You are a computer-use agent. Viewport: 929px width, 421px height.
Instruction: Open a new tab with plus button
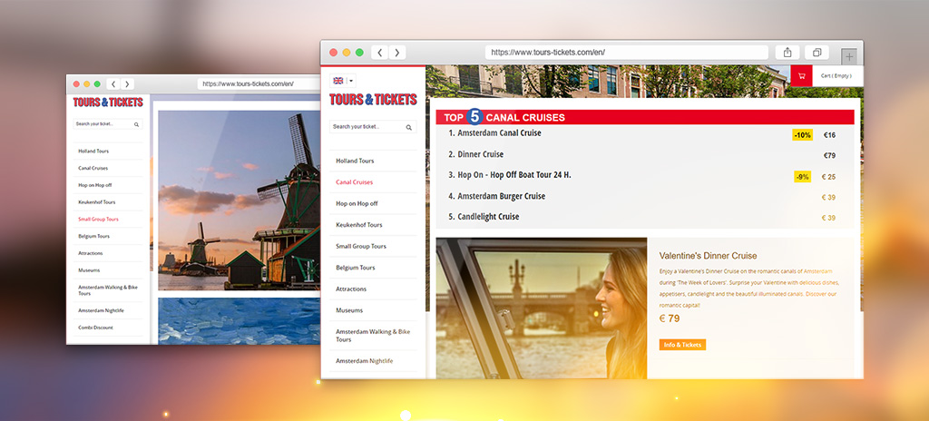[x=848, y=55]
